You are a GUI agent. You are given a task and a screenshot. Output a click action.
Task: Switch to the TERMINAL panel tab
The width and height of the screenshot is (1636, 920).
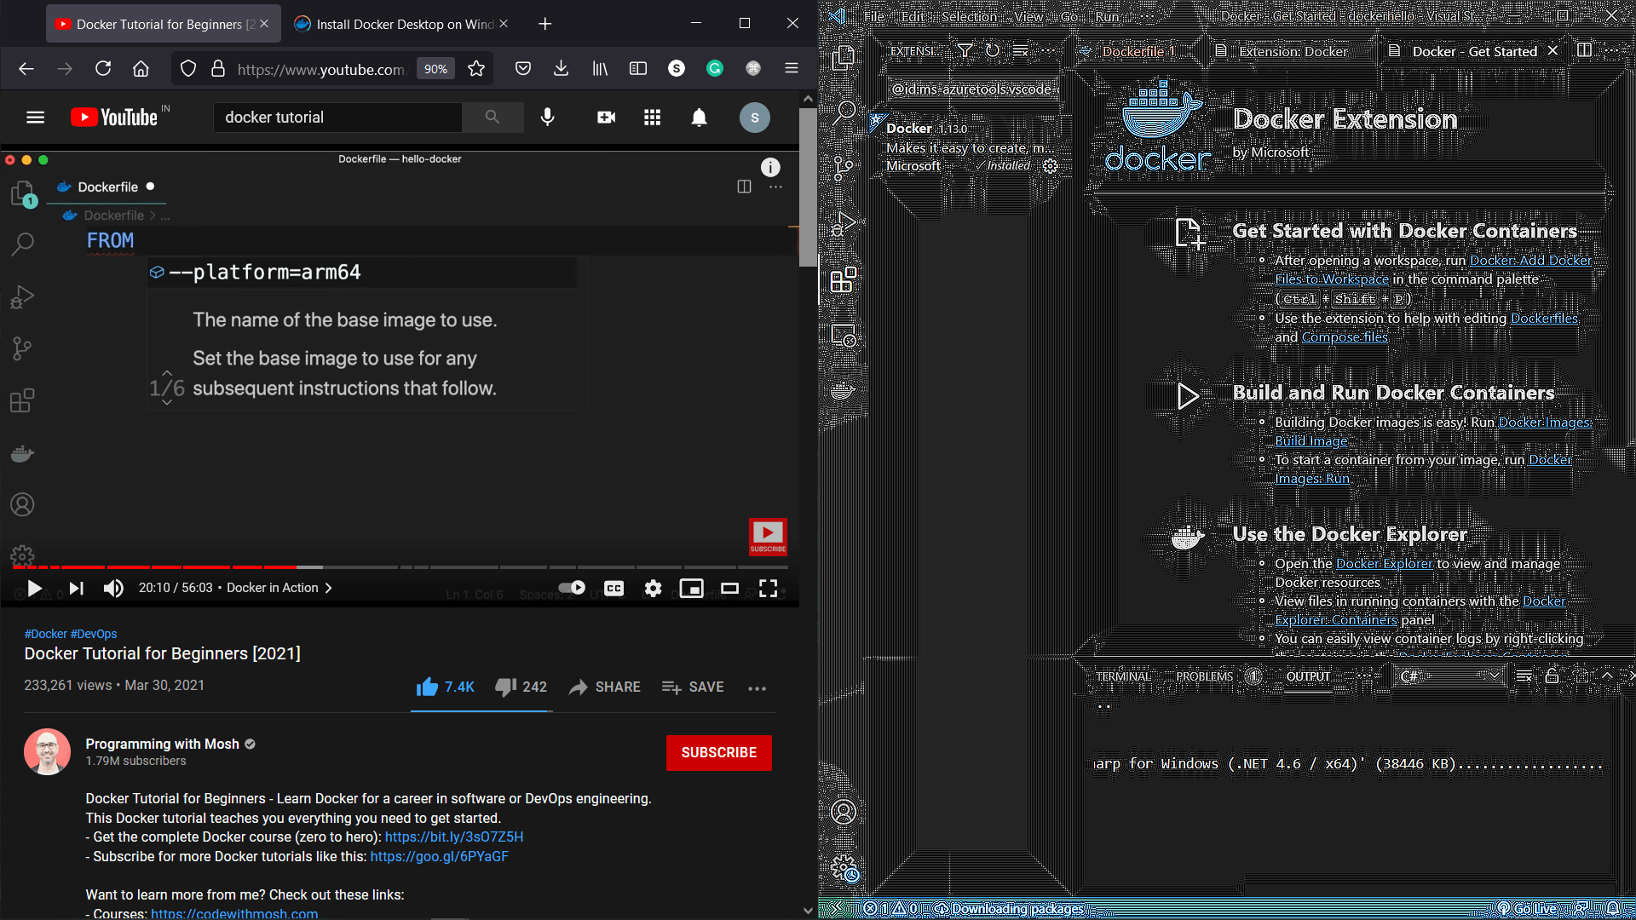tap(1123, 676)
